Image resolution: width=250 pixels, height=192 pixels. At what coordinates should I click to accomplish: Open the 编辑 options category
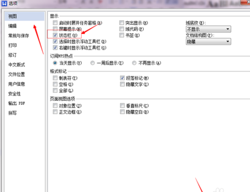[x=12, y=26]
